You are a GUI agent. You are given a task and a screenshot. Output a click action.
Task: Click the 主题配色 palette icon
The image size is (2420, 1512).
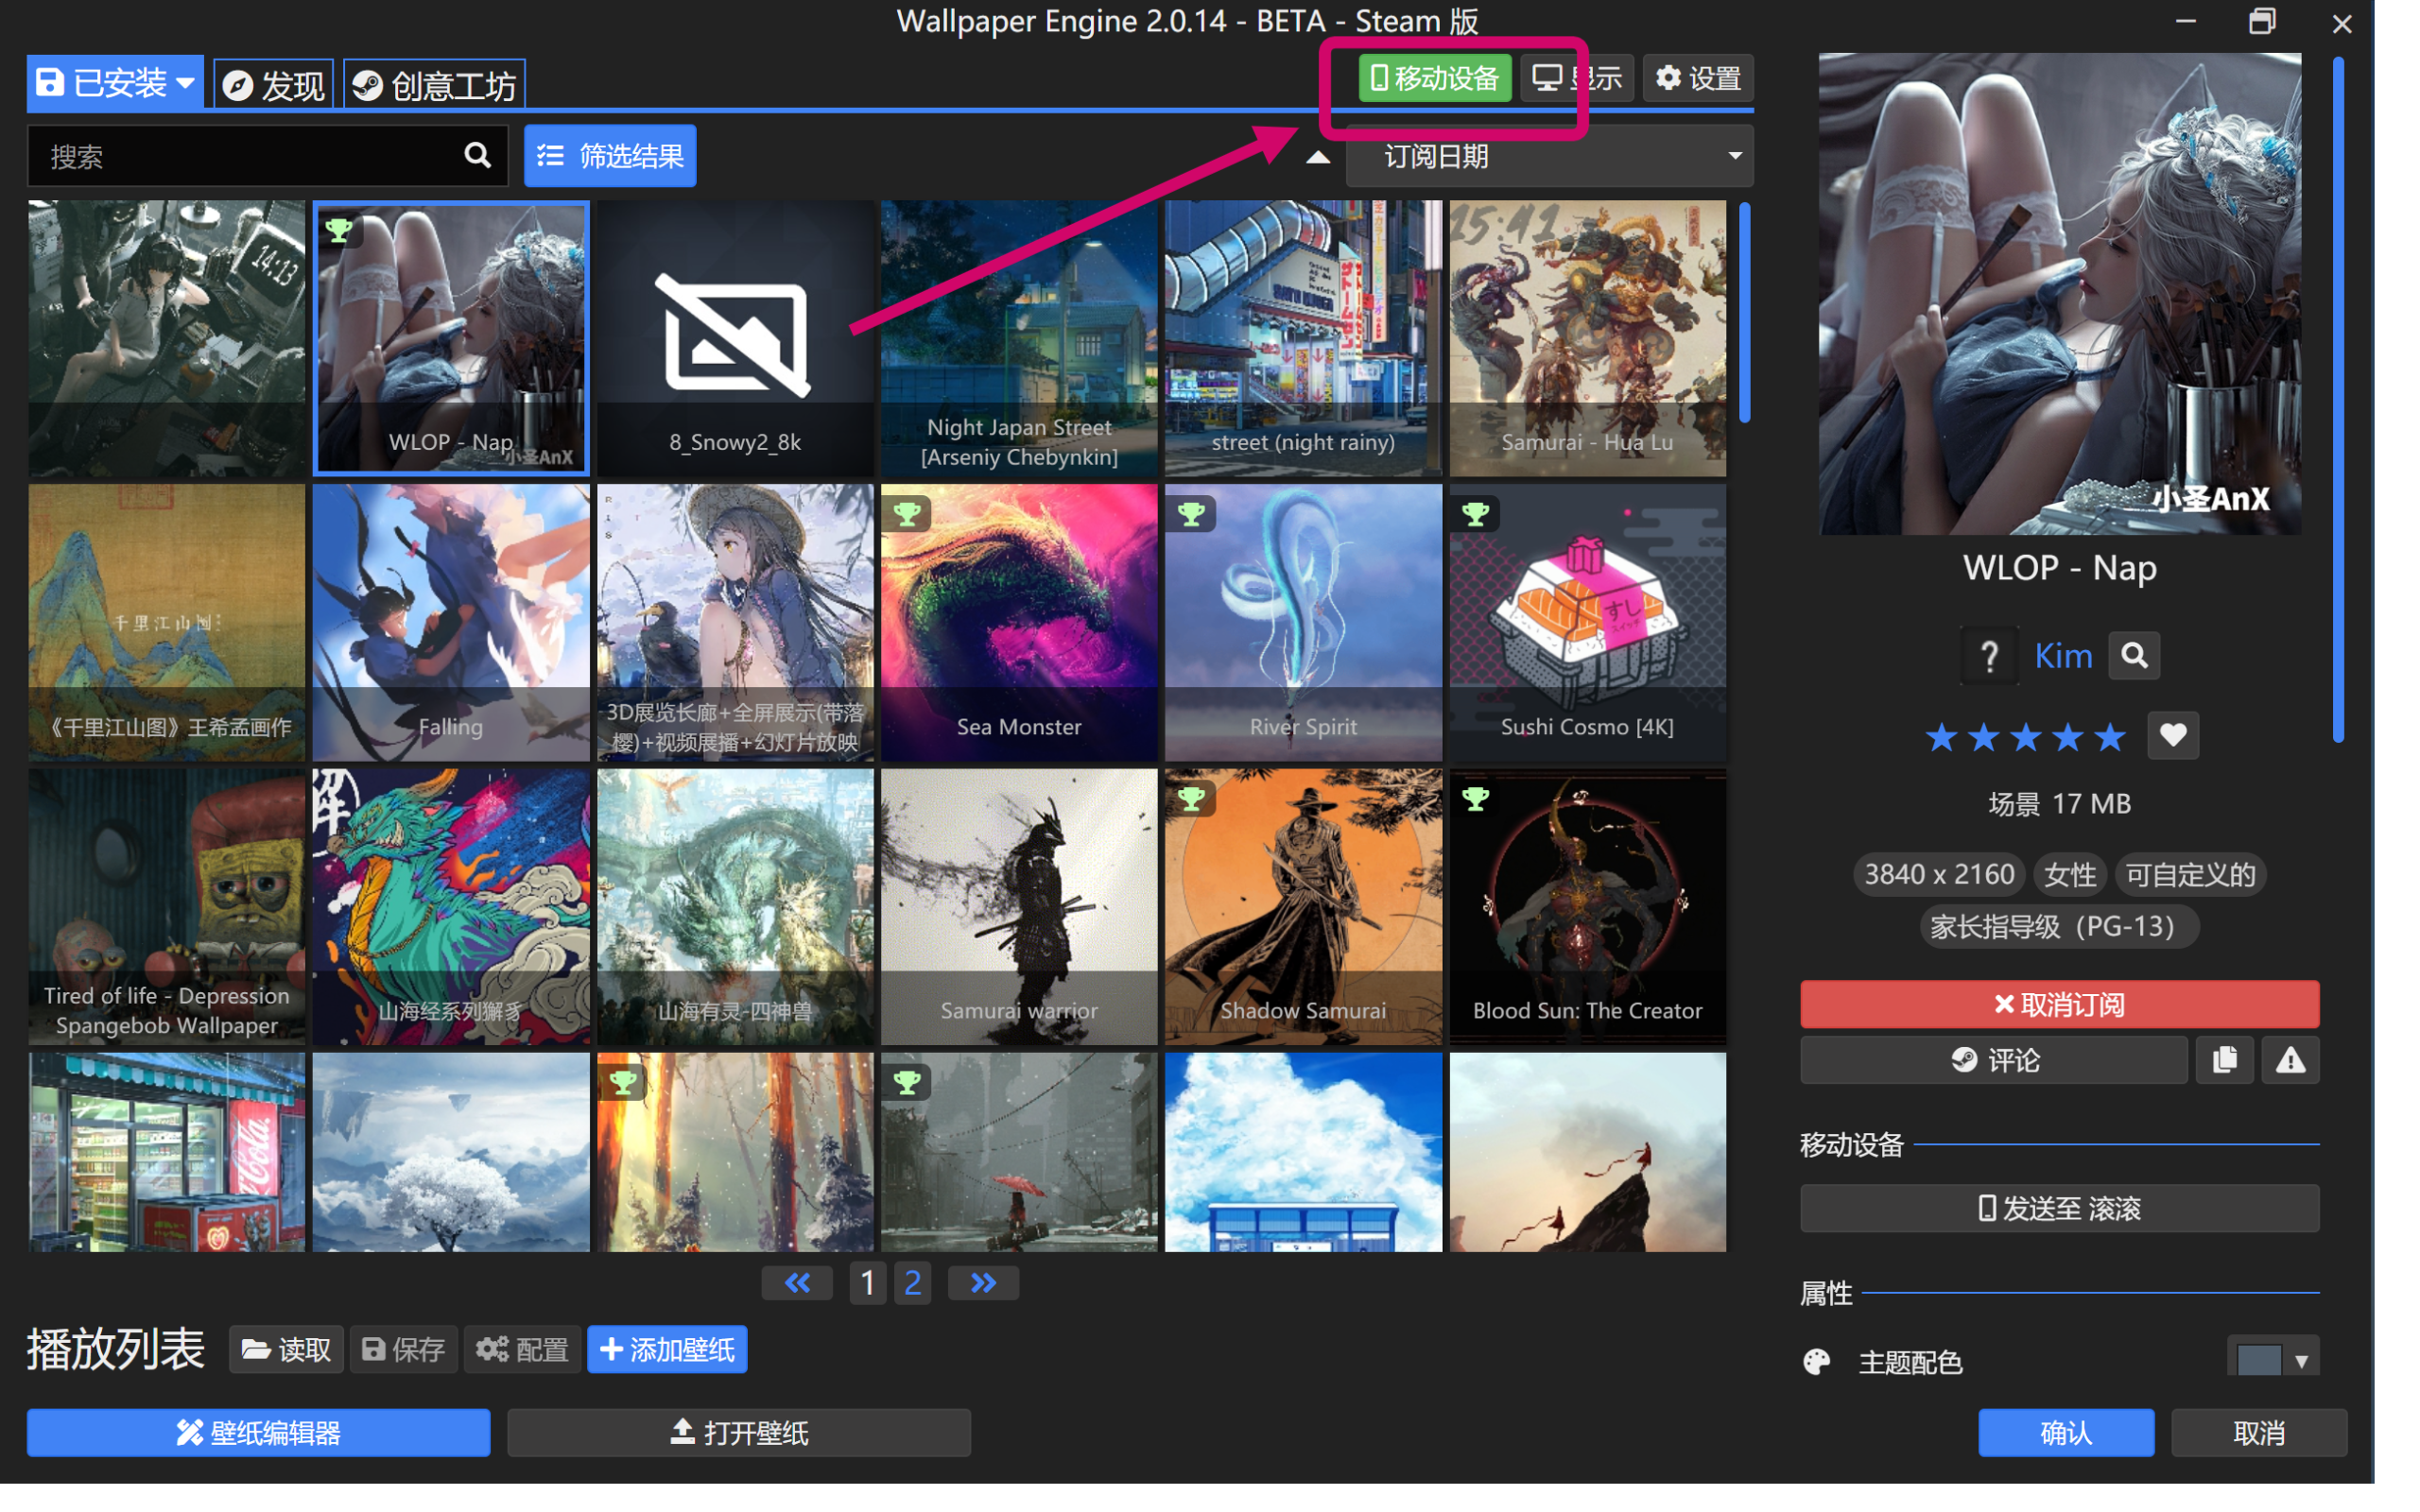pos(1816,1362)
